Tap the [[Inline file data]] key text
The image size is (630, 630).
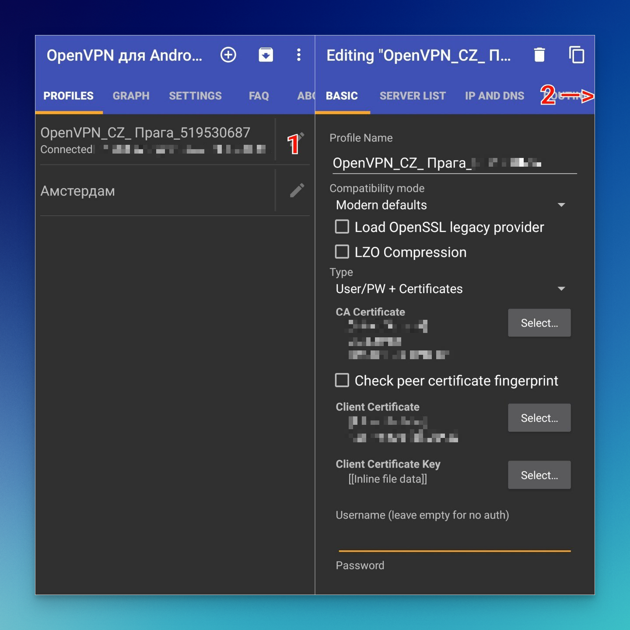click(388, 479)
